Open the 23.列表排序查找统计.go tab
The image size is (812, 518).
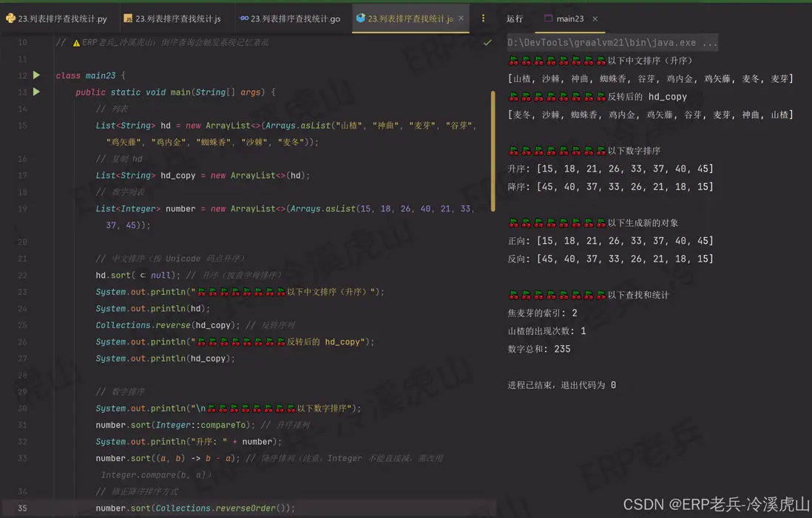290,18
